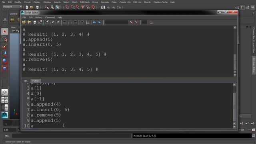Screen dimensions: 256x144
Task: Toggle Snap to Points magnet icon
Action: point(78,7)
